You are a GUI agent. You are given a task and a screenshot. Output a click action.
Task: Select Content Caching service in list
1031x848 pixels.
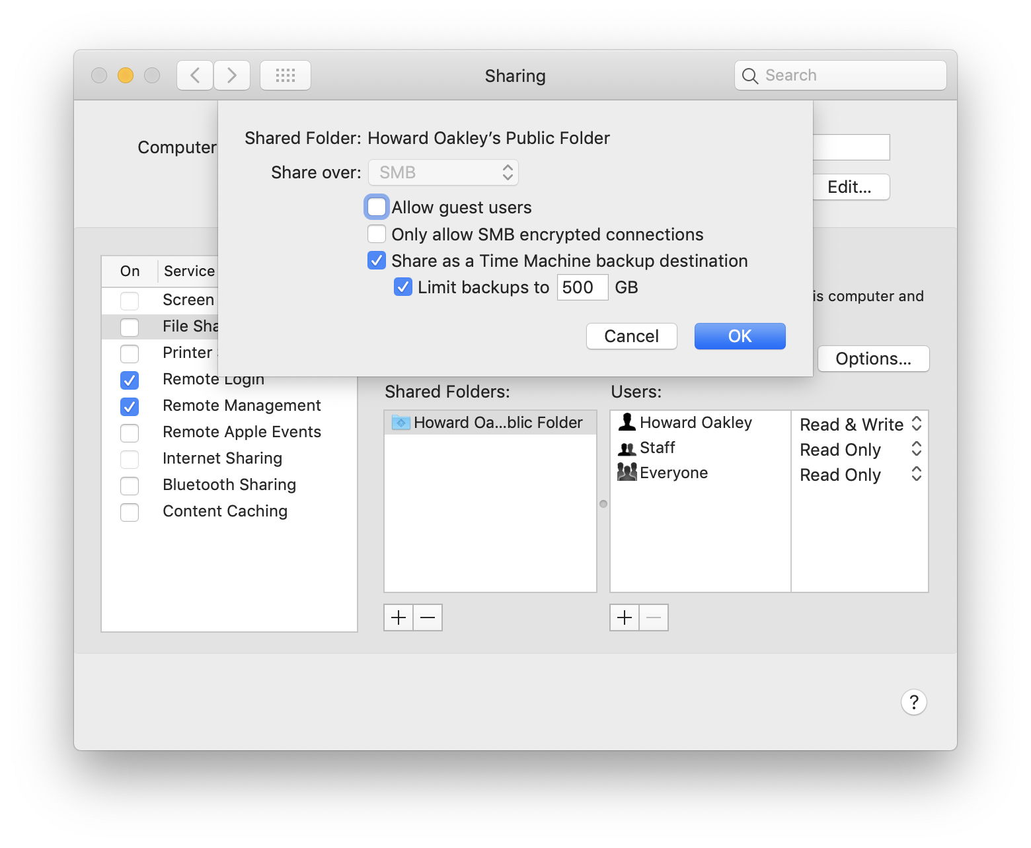(x=225, y=511)
